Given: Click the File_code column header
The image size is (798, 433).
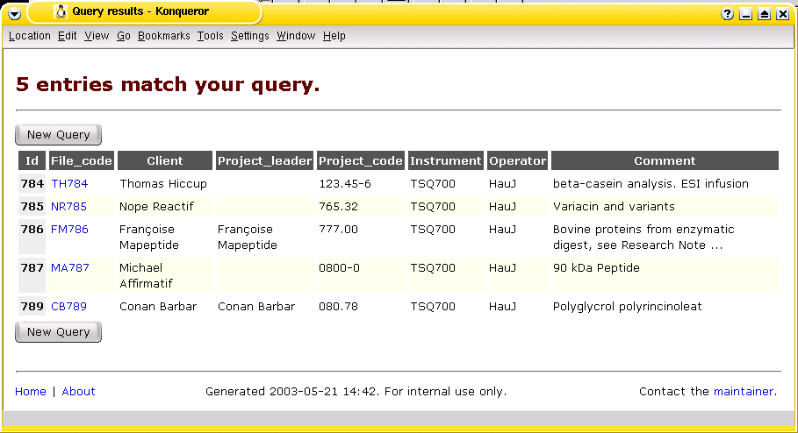Looking at the screenshot, I should 82,160.
